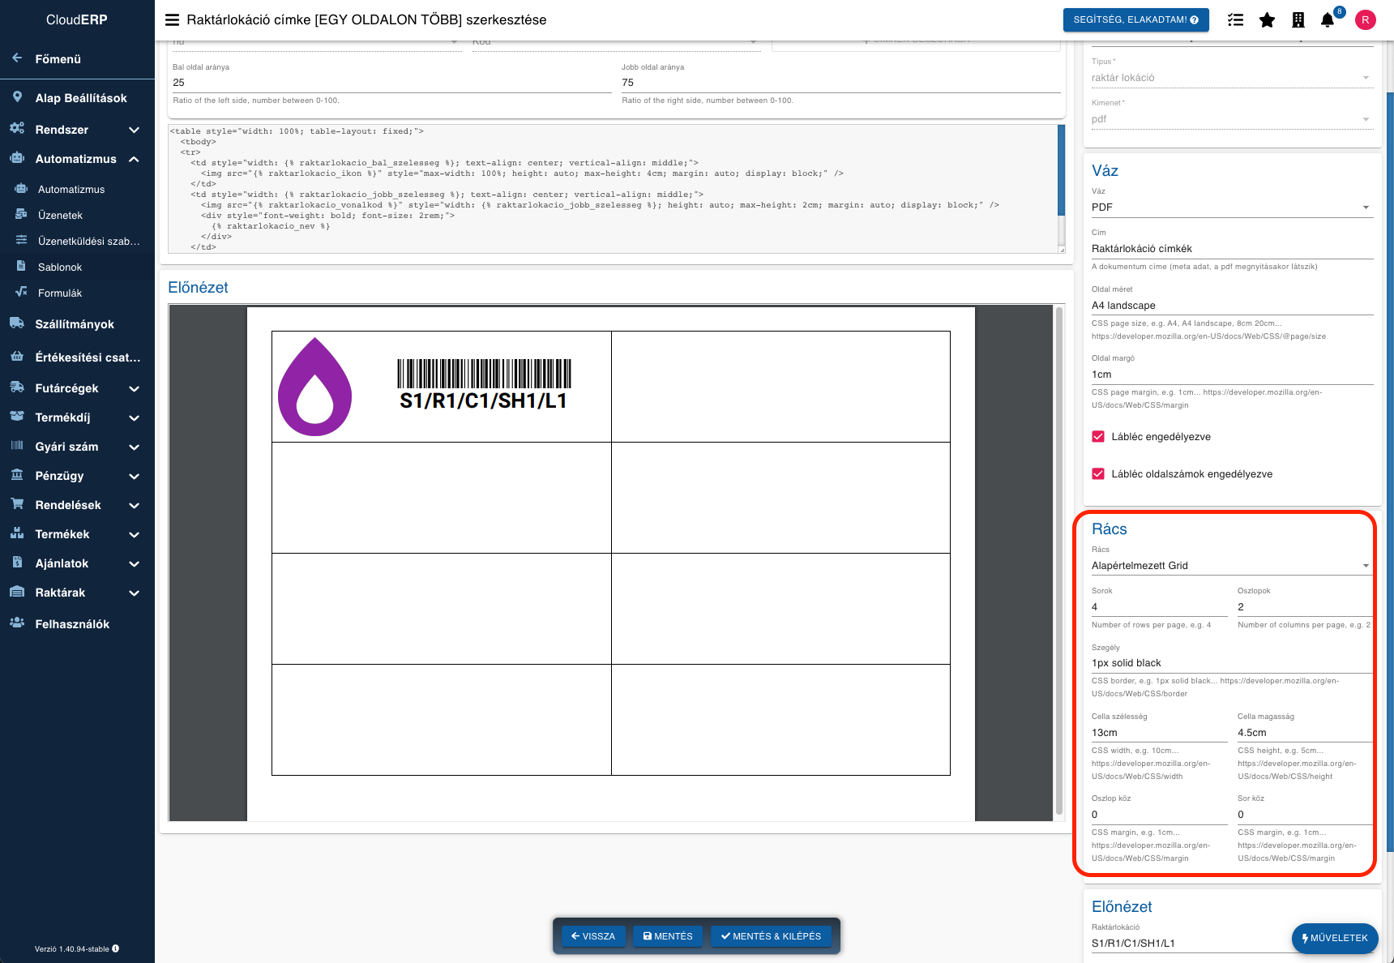Uncheck Lábléc oldalszámok engedélyezve
The image size is (1394, 963).
point(1098,474)
